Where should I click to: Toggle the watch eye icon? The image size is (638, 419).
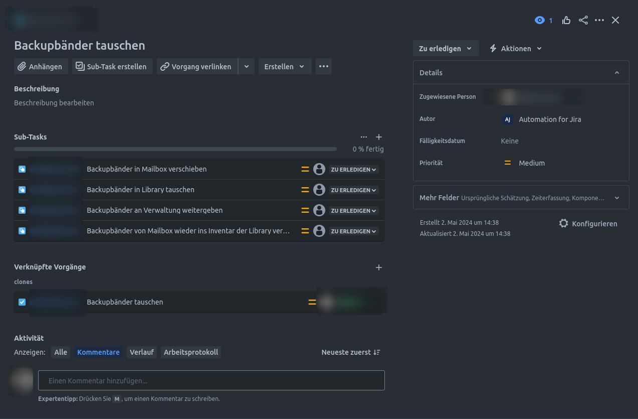pos(540,21)
